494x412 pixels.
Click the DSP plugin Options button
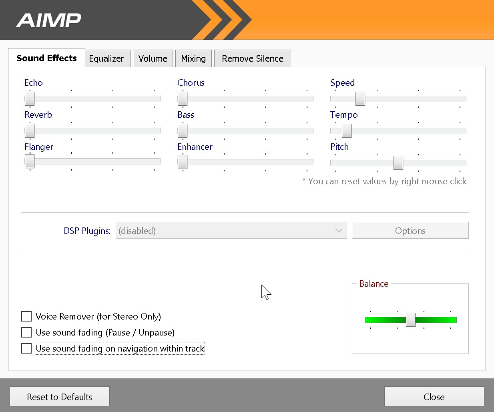410,231
